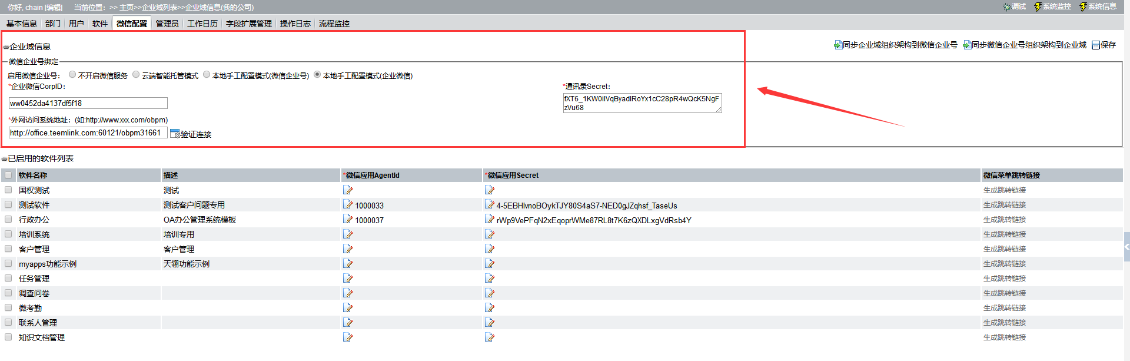Edit AgentId icon for 国权测试 row

click(x=348, y=190)
